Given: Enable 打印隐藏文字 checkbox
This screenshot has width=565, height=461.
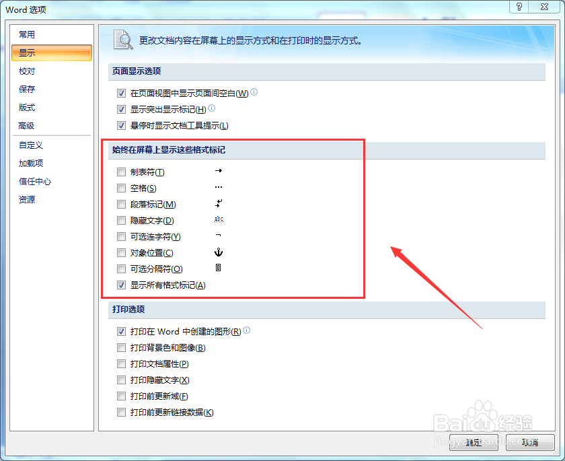Looking at the screenshot, I should point(122,380).
